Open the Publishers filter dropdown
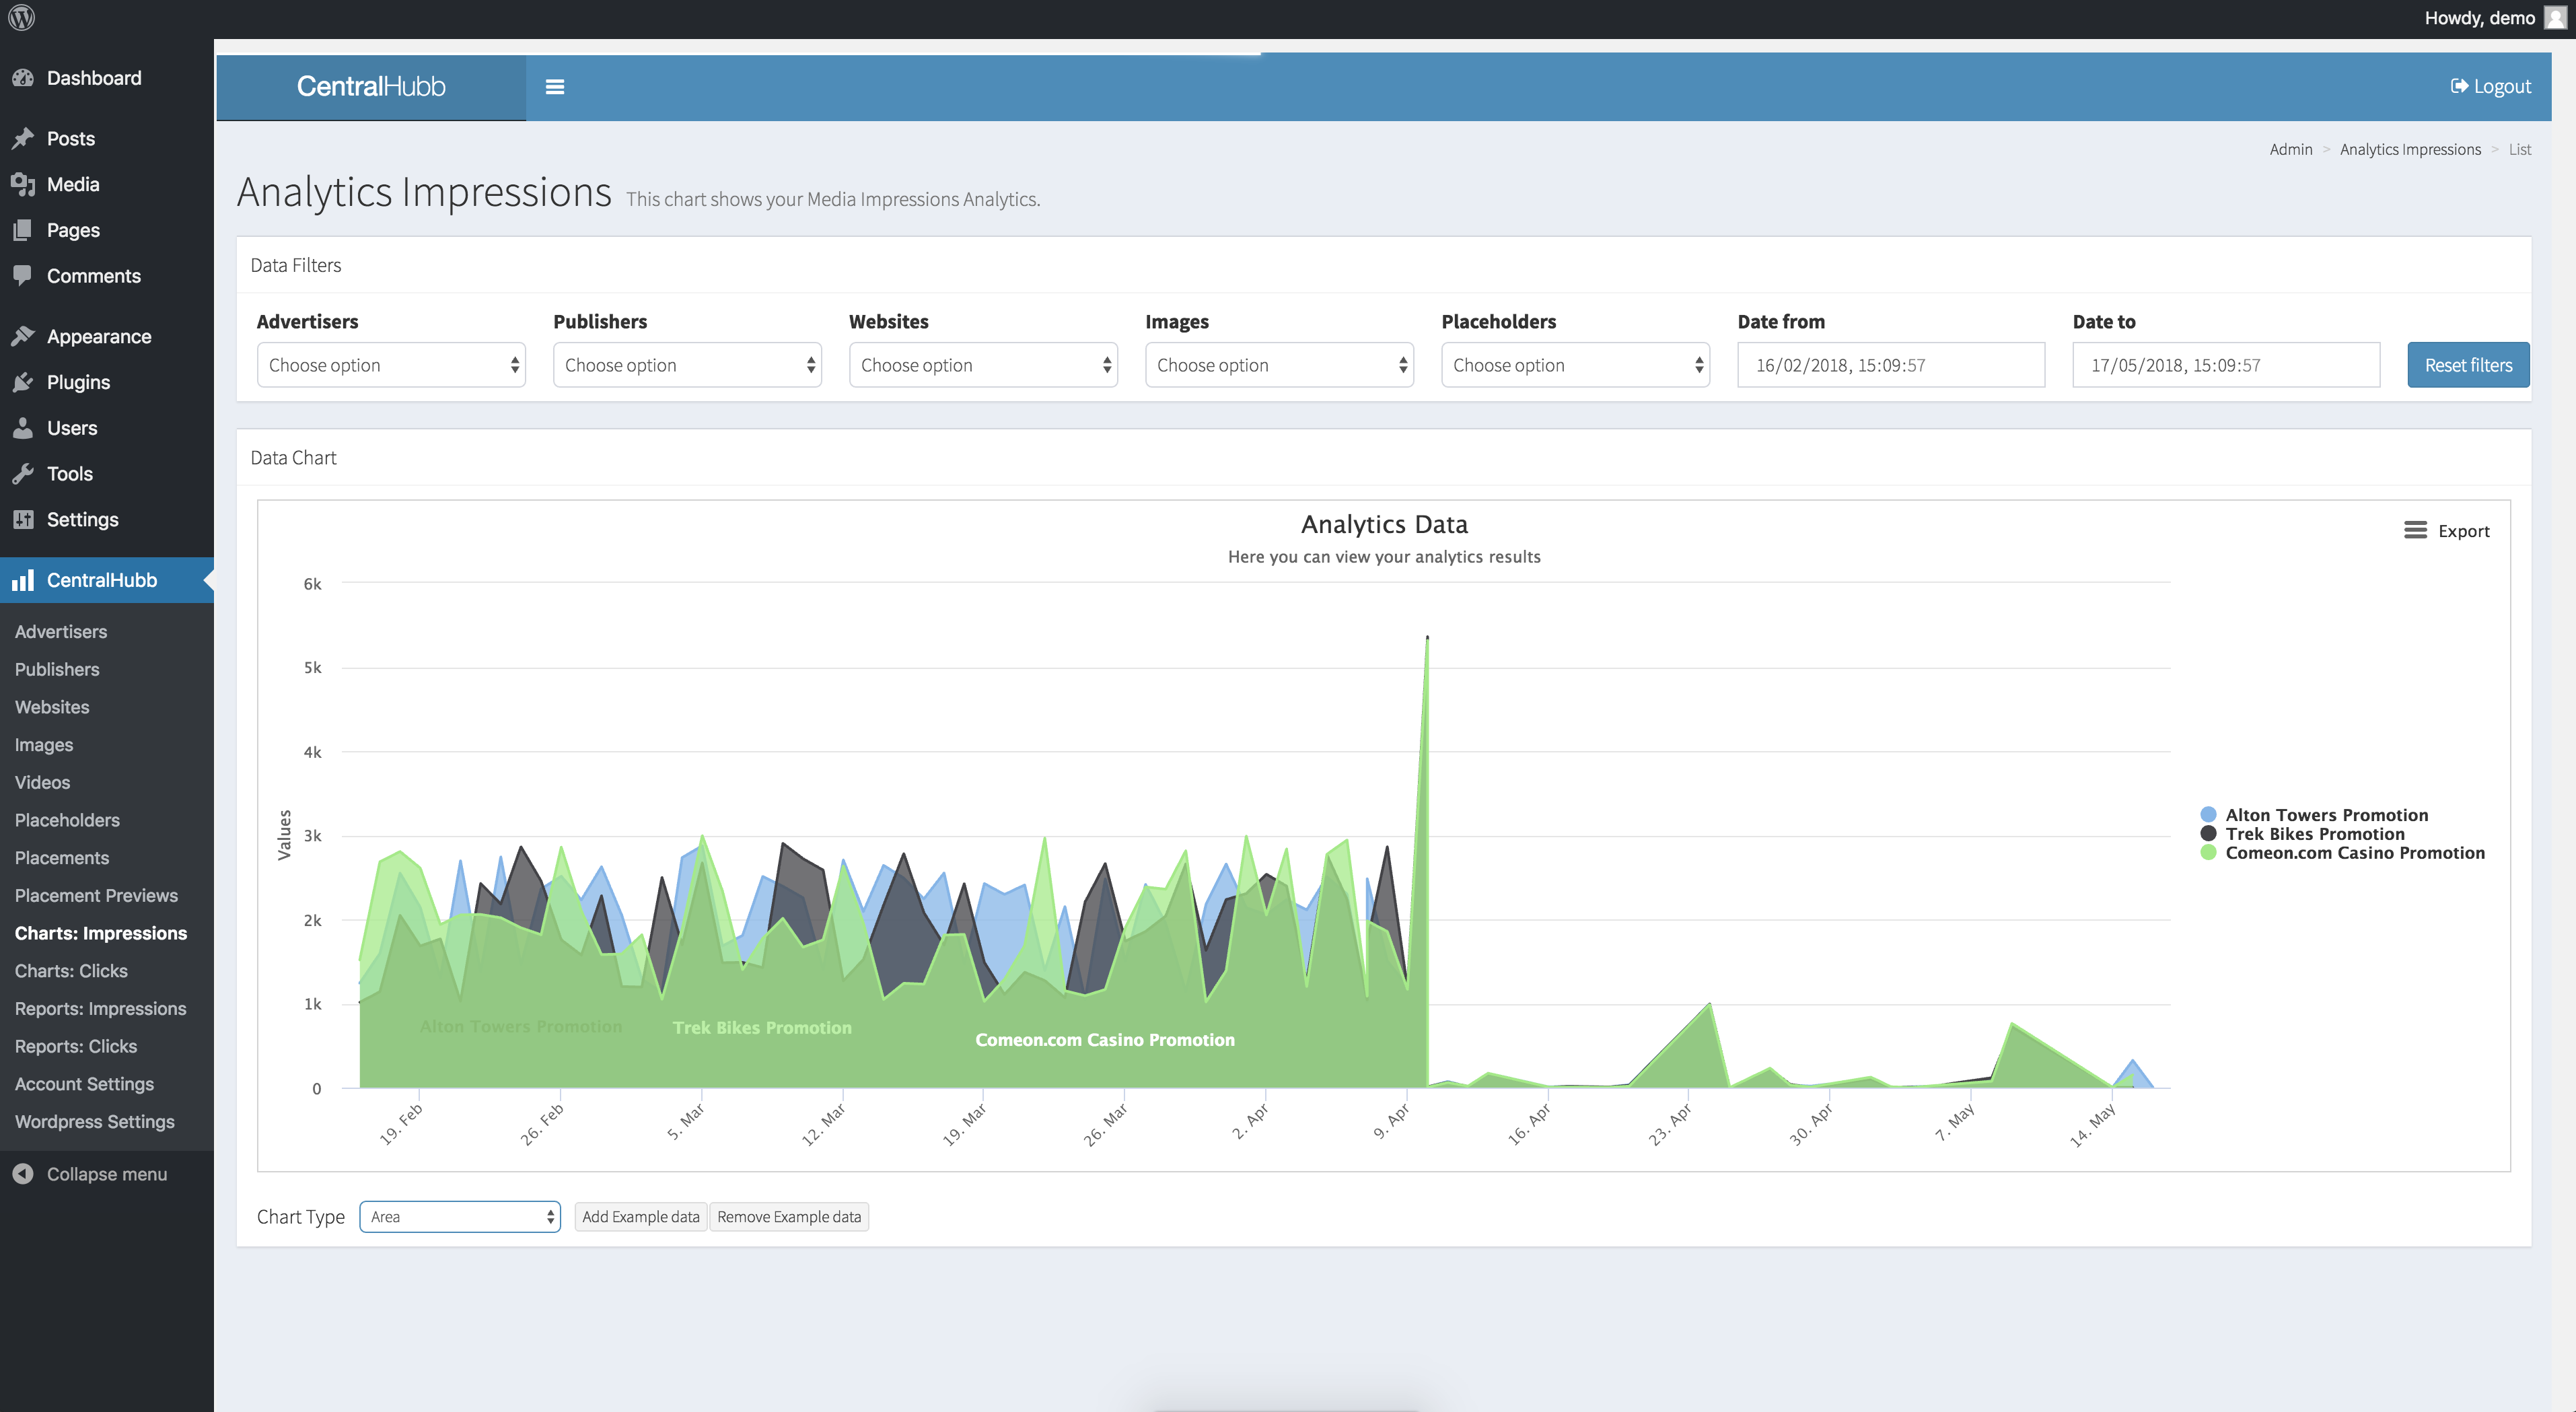 687,365
